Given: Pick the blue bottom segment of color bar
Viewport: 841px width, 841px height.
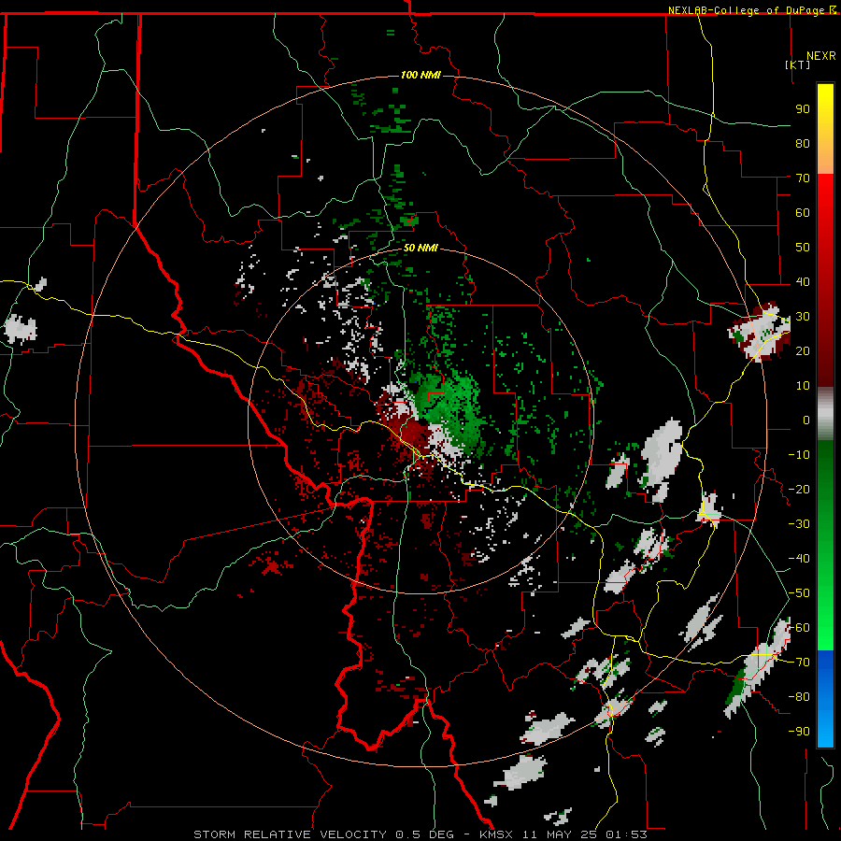Looking at the screenshot, I should click(x=825, y=699).
